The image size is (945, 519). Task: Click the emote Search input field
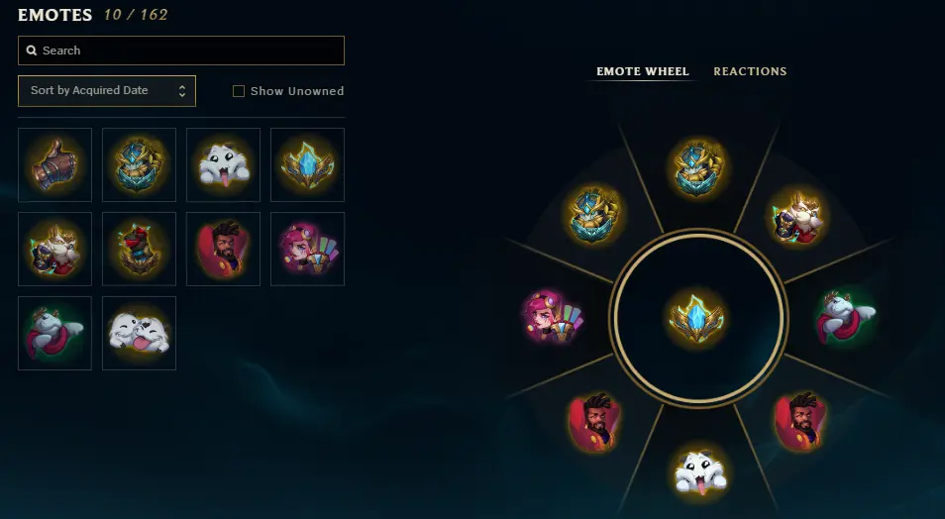[x=181, y=51]
